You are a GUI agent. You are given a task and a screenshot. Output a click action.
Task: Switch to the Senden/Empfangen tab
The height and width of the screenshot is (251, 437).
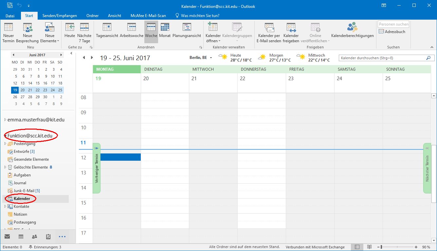(x=60, y=15)
